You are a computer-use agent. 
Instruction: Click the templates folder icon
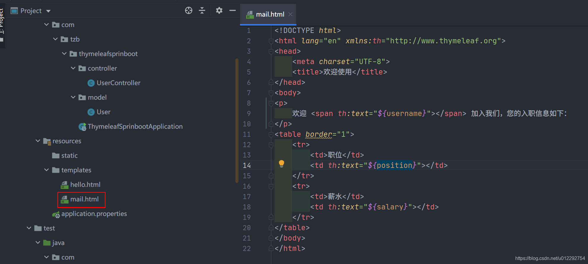click(56, 170)
